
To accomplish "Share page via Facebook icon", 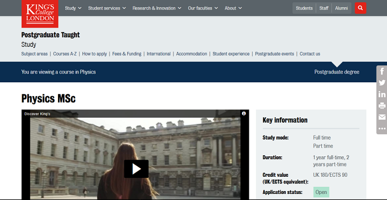I will [x=382, y=71].
